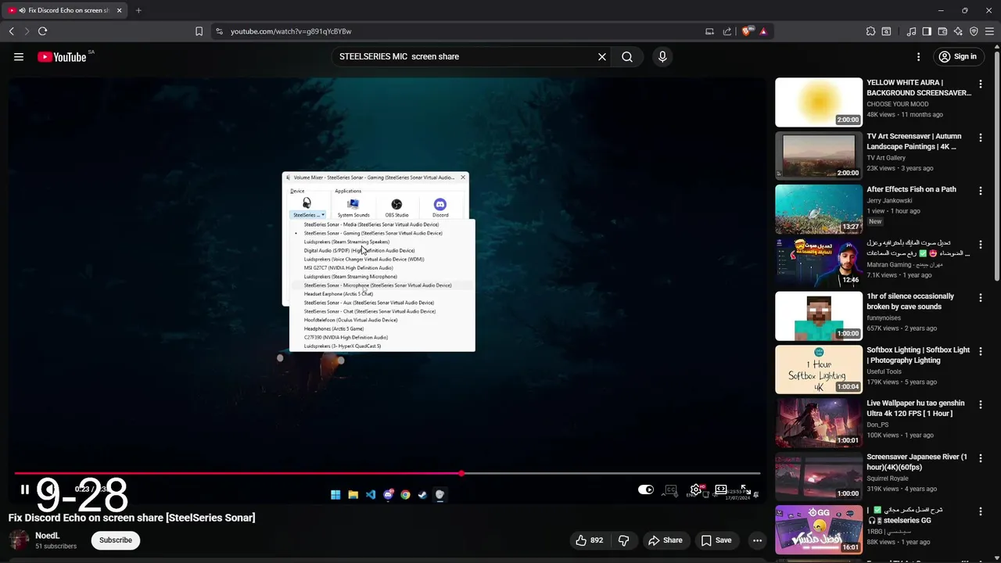This screenshot has height=563, width=1001.
Task: Share this video
Action: coord(665,540)
